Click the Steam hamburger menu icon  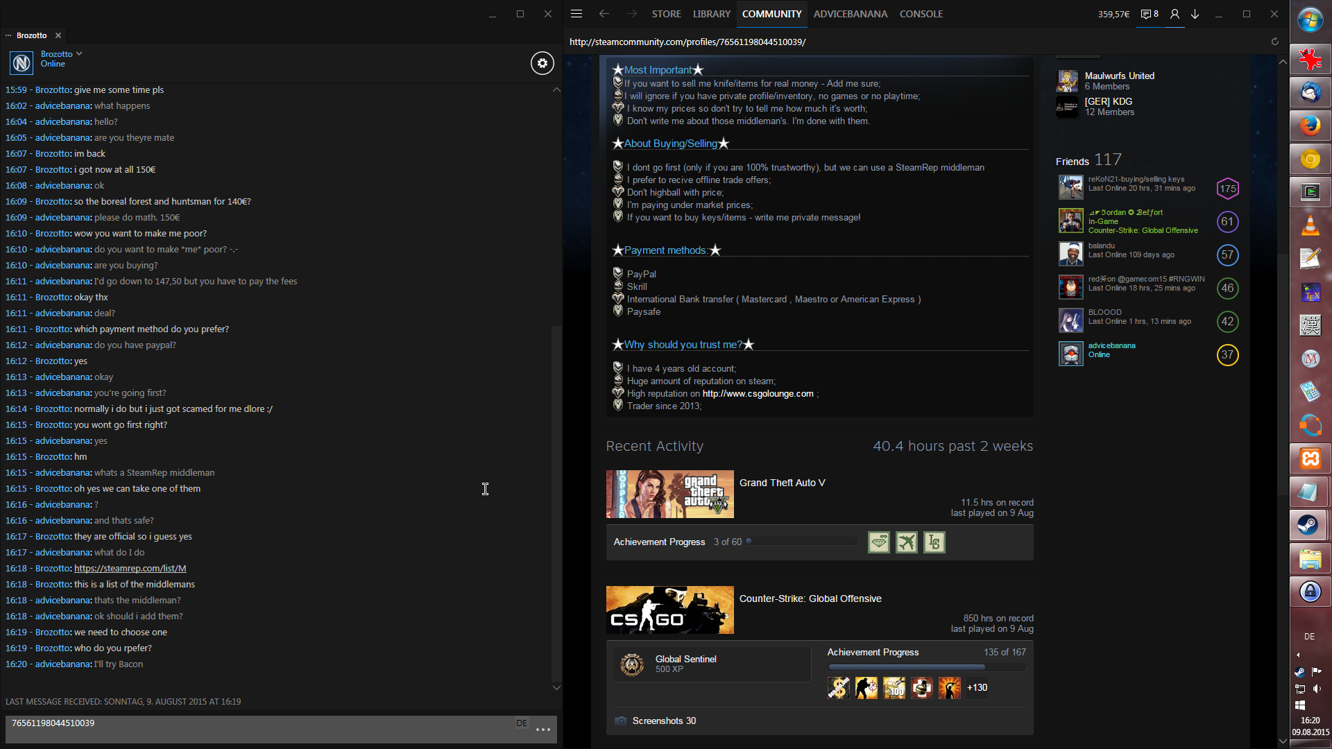pos(576,14)
